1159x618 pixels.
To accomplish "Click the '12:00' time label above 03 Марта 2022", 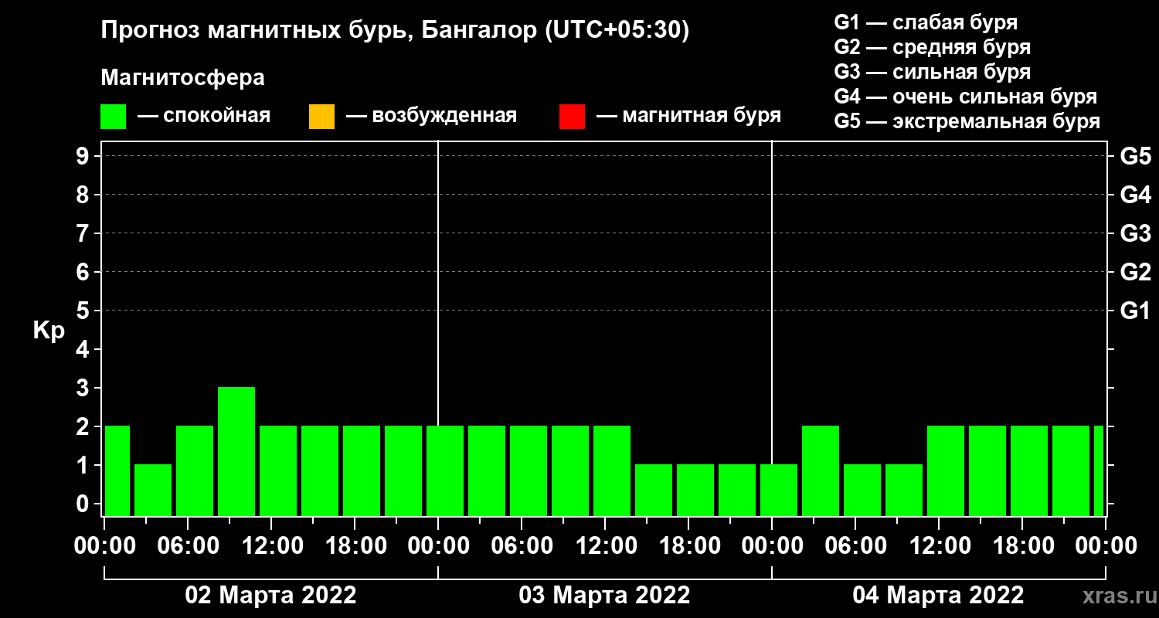I will [x=605, y=546].
